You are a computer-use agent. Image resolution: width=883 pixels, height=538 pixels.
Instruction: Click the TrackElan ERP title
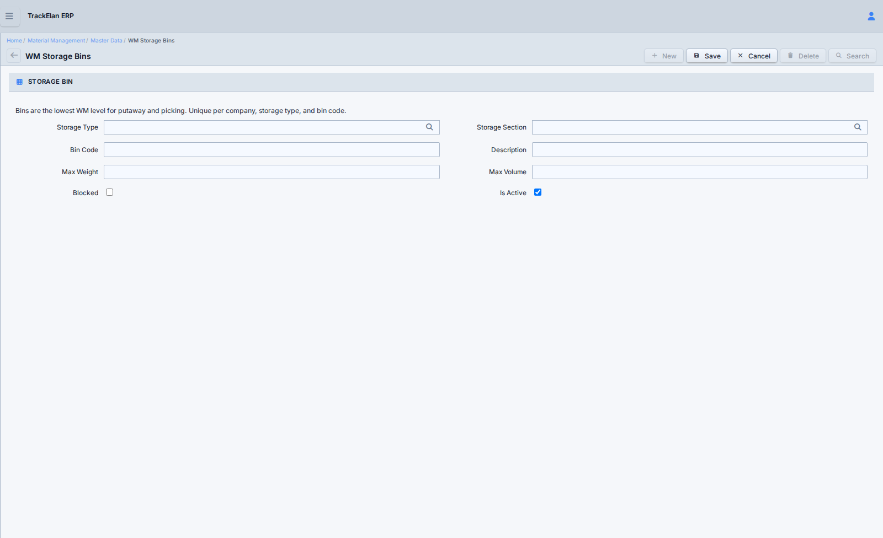click(51, 16)
